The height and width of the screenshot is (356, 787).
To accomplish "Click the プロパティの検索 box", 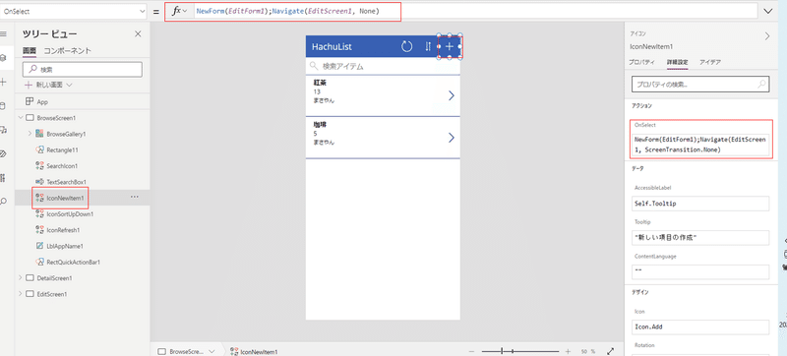I will 699,85.
